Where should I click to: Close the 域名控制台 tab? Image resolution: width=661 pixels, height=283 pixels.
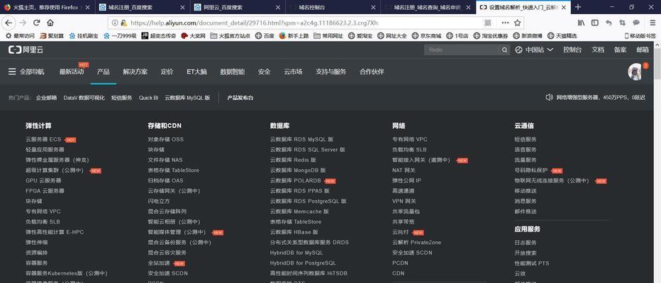pos(373,8)
